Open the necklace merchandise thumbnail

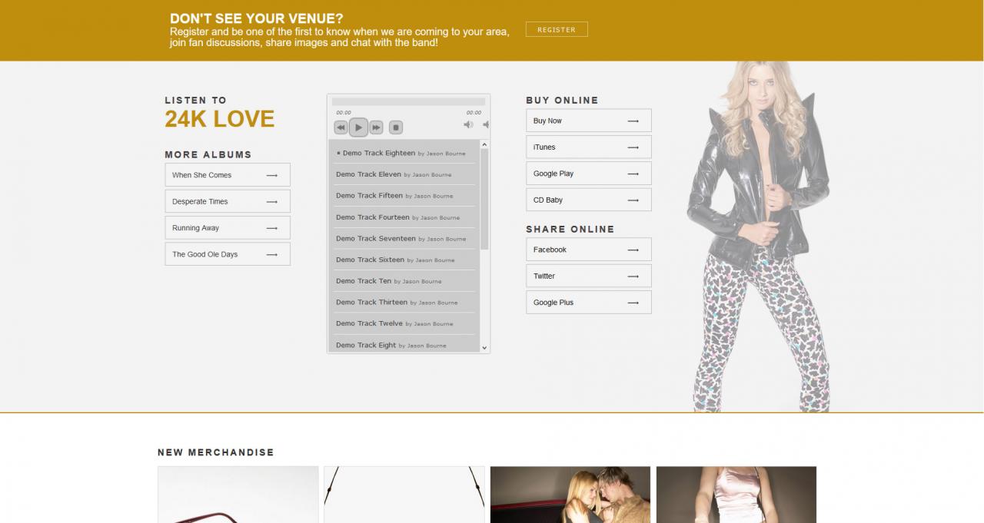pyautogui.click(x=404, y=495)
